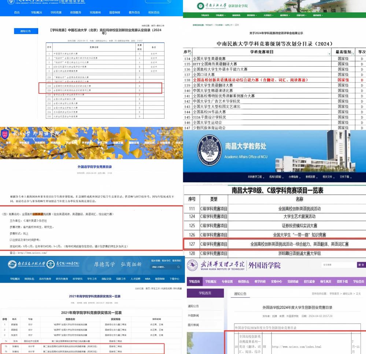Open the 学科竞赛项目 column filter dropdown

329,54
